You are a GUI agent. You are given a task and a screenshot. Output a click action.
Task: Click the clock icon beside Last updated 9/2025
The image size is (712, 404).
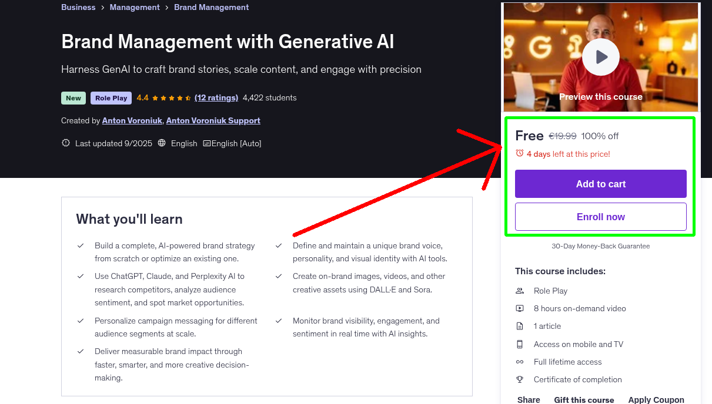[x=66, y=143]
